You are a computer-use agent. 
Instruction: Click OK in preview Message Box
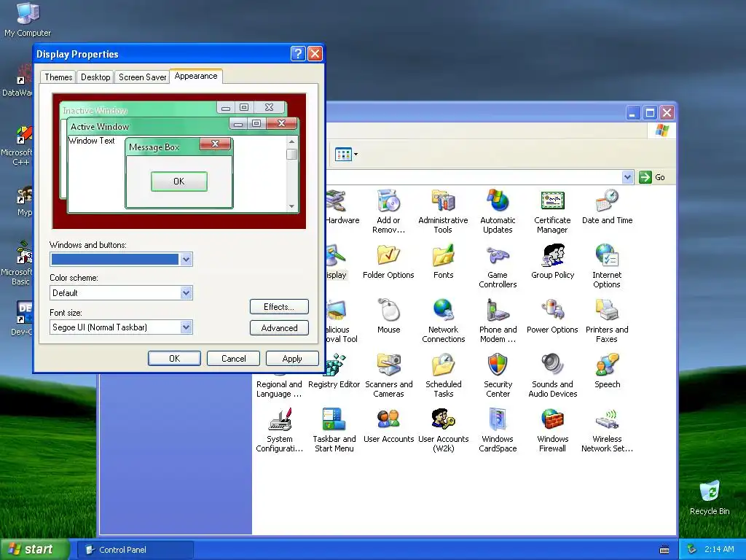pos(179,182)
